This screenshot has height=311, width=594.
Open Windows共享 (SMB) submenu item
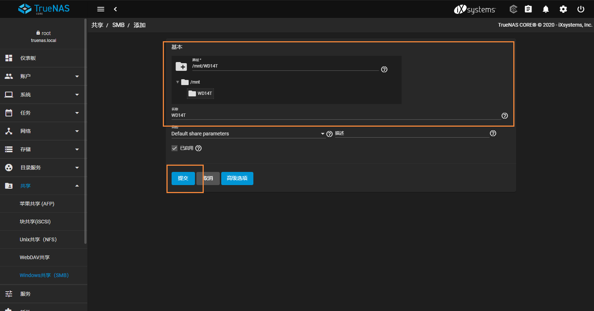tap(43, 275)
